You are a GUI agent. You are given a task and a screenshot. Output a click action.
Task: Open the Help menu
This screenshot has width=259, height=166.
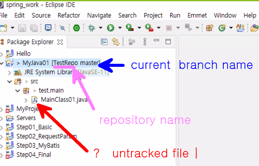click(x=250, y=15)
